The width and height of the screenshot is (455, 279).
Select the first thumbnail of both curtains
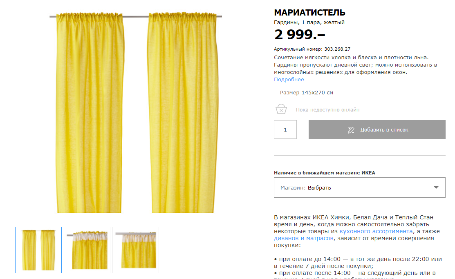click(38, 250)
